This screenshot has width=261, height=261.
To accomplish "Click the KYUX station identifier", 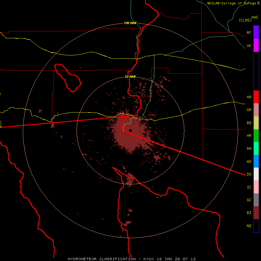I will coord(149,259).
